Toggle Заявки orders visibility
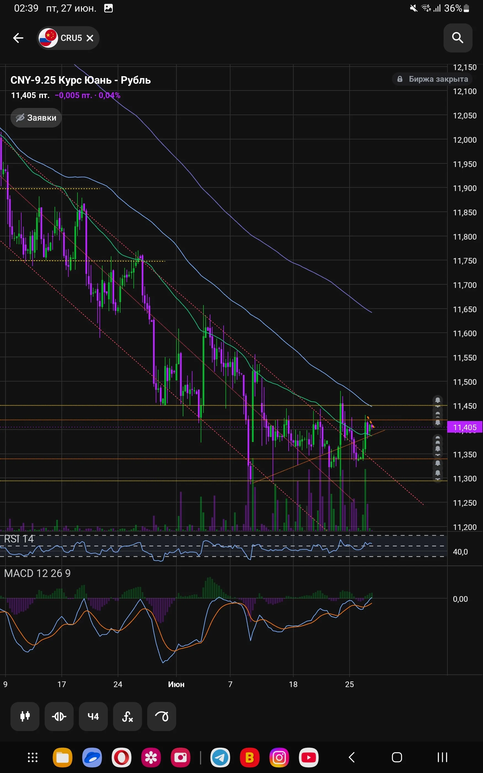This screenshot has height=773, width=483. pos(36,118)
